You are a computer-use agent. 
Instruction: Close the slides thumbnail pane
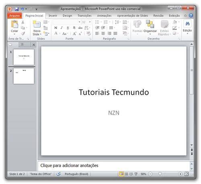(x=34, y=45)
